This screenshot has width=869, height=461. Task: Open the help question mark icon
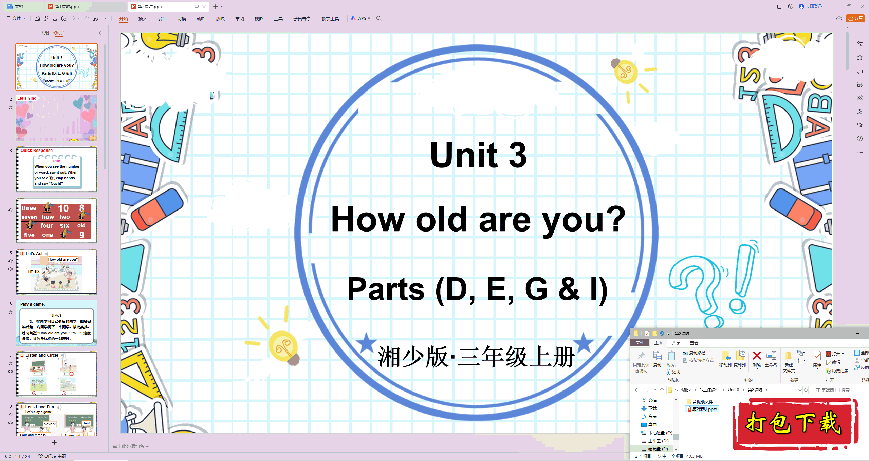(x=859, y=139)
